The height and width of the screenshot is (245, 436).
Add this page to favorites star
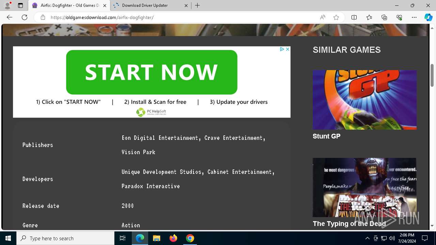(336, 17)
